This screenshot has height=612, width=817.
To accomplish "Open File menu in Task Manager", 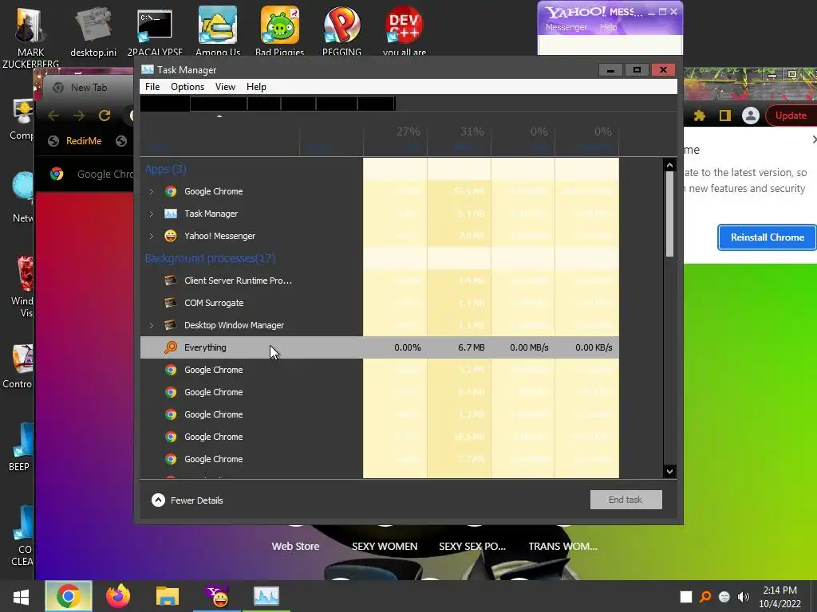I will coord(152,87).
